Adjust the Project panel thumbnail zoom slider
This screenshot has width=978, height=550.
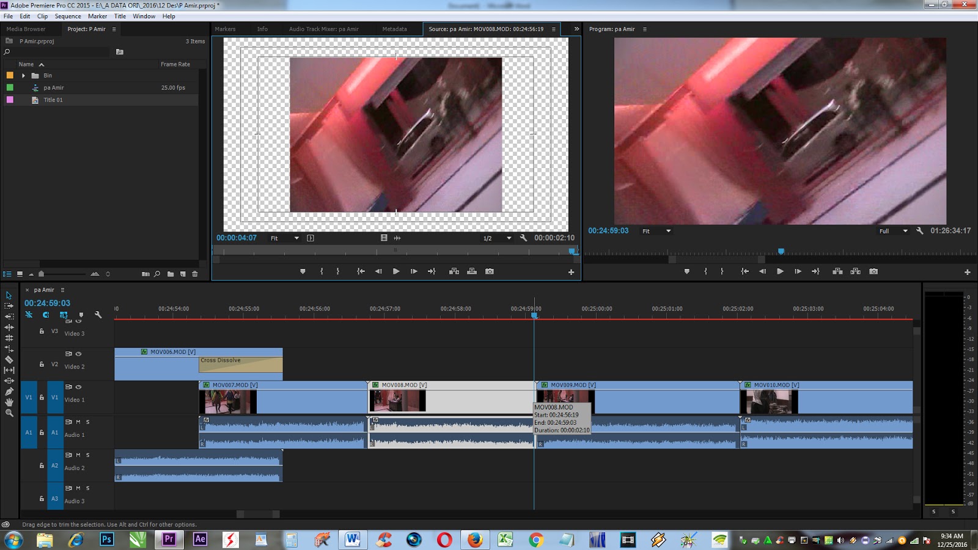[x=42, y=274]
